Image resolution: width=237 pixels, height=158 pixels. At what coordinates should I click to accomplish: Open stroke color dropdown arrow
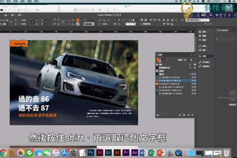[81, 24]
